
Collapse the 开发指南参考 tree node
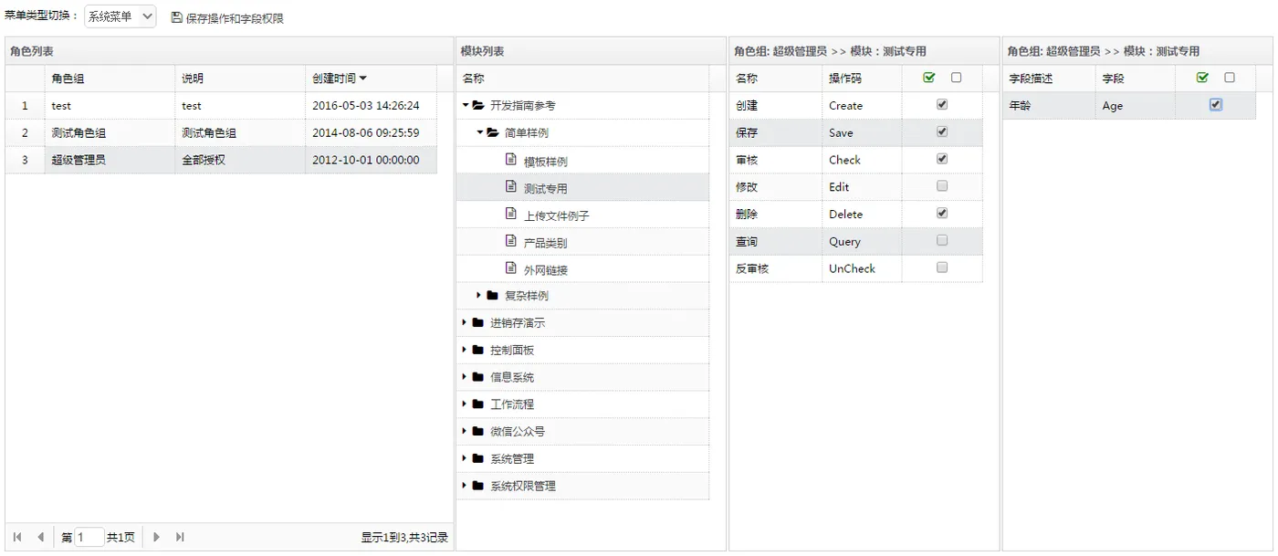(x=466, y=106)
